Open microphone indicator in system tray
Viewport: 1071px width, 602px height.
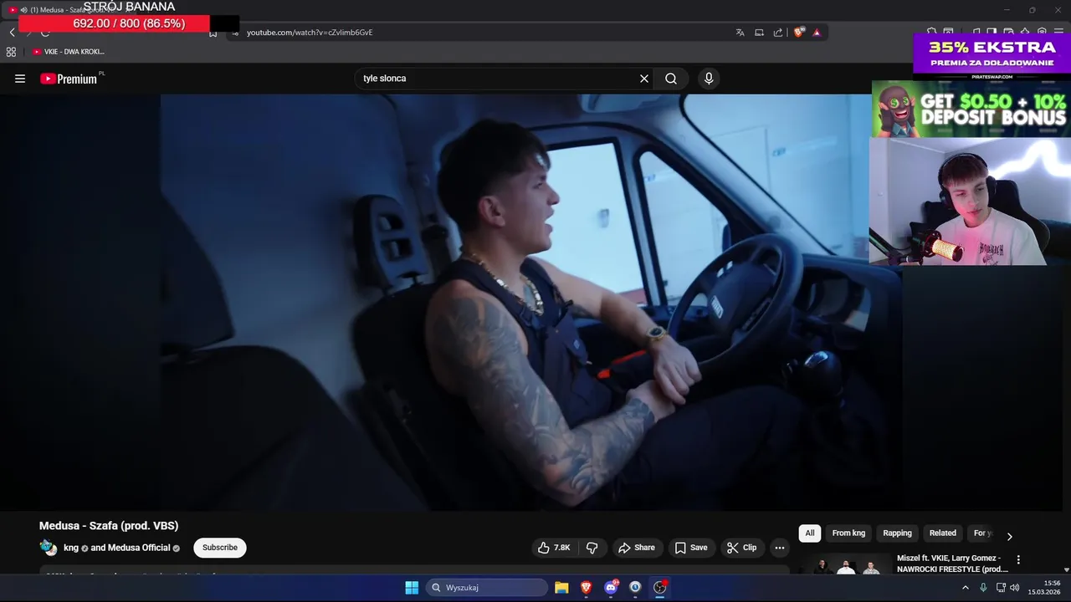[x=983, y=588]
